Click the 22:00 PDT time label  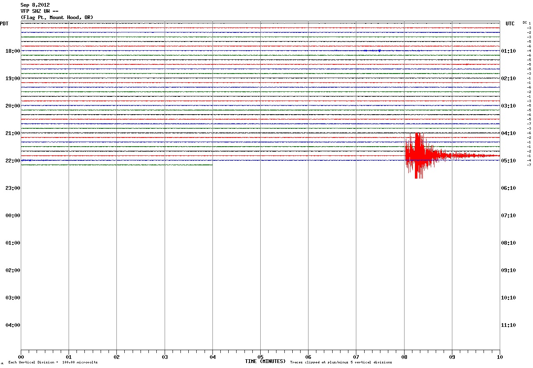(x=12, y=161)
